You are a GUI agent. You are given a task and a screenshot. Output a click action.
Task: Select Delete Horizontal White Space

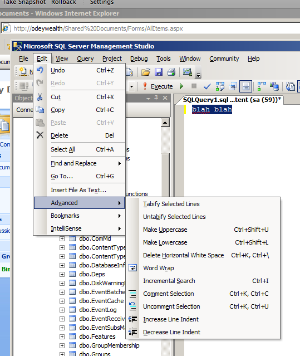pos(203,255)
